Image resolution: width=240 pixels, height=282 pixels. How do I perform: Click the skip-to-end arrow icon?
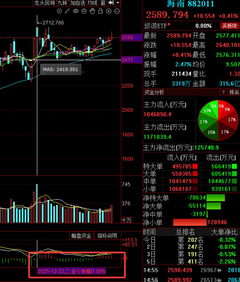[x=111, y=3]
